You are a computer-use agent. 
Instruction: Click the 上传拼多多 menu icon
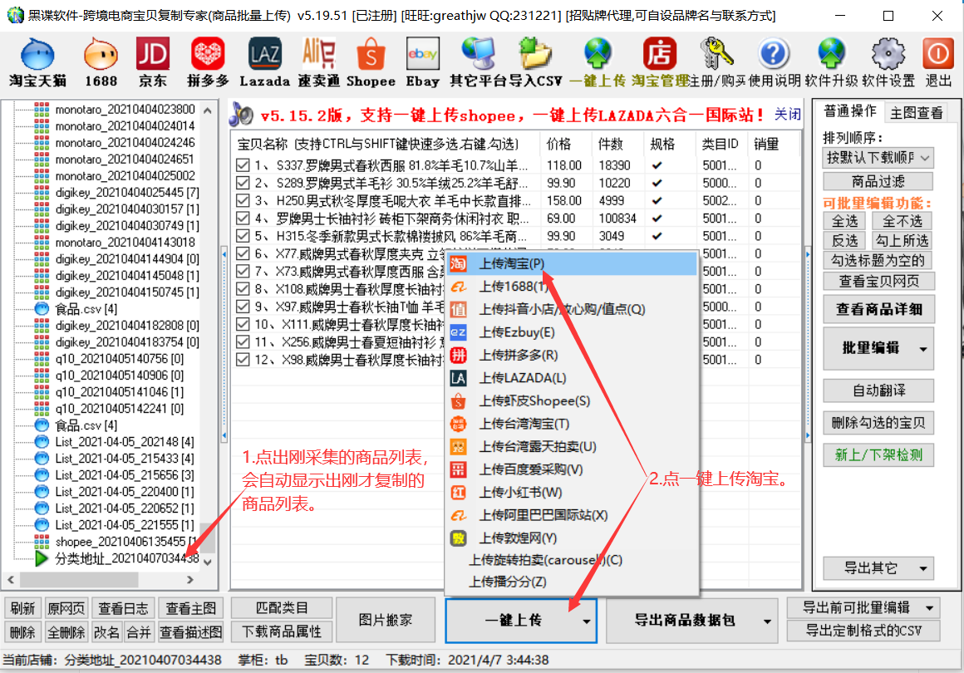click(x=459, y=356)
